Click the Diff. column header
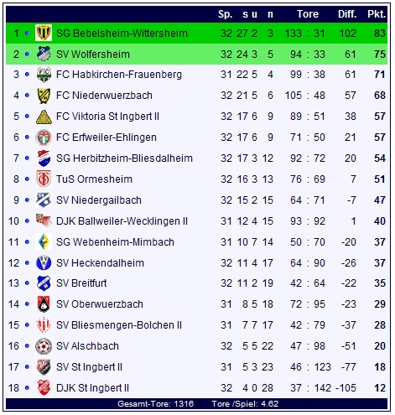 tap(347, 14)
